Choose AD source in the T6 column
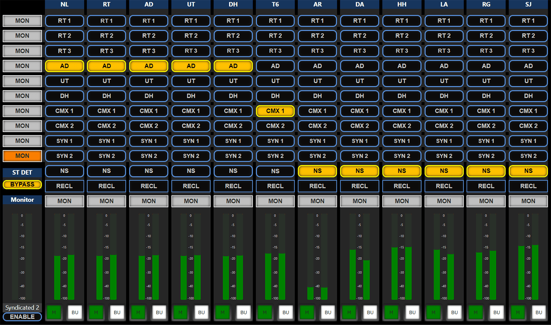Image resolution: width=551 pixels, height=325 pixels. [x=275, y=66]
